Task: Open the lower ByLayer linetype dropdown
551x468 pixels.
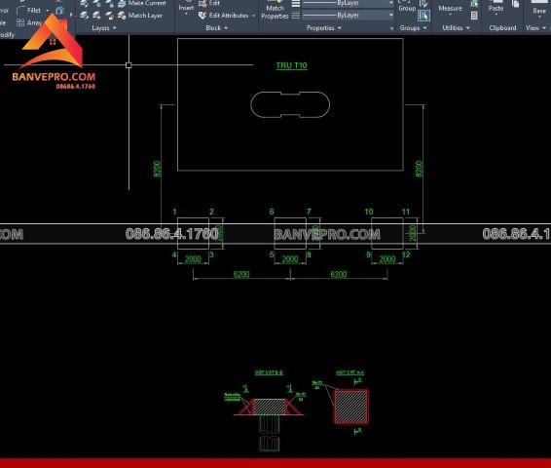Action: pos(348,16)
